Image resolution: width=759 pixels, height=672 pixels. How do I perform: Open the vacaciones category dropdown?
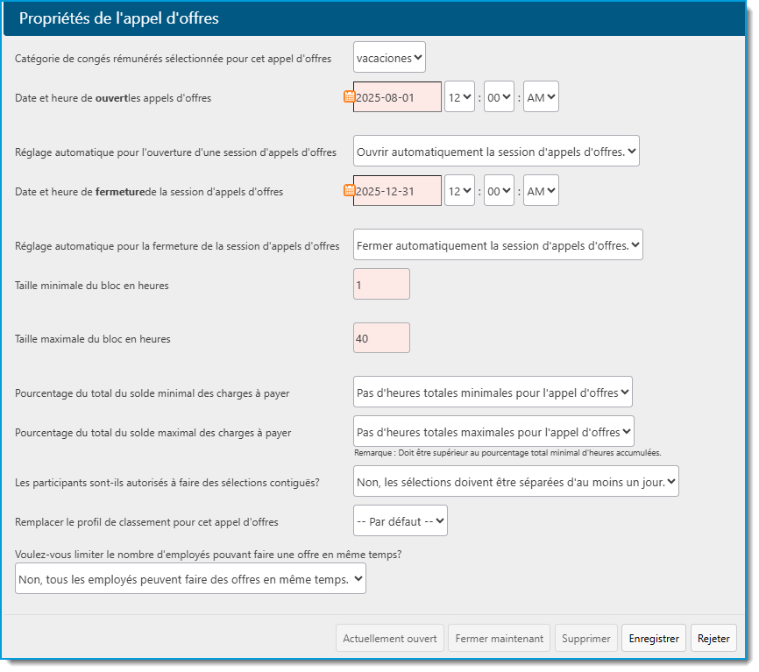click(389, 57)
